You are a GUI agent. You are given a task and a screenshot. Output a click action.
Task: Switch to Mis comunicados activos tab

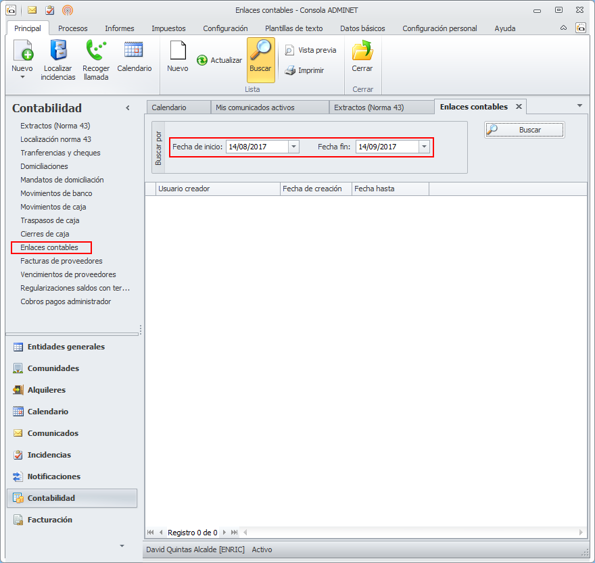point(270,107)
